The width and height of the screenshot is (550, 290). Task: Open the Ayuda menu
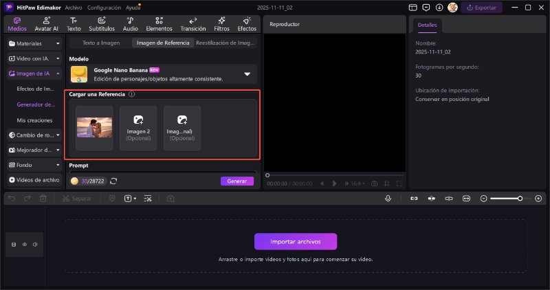point(133,8)
